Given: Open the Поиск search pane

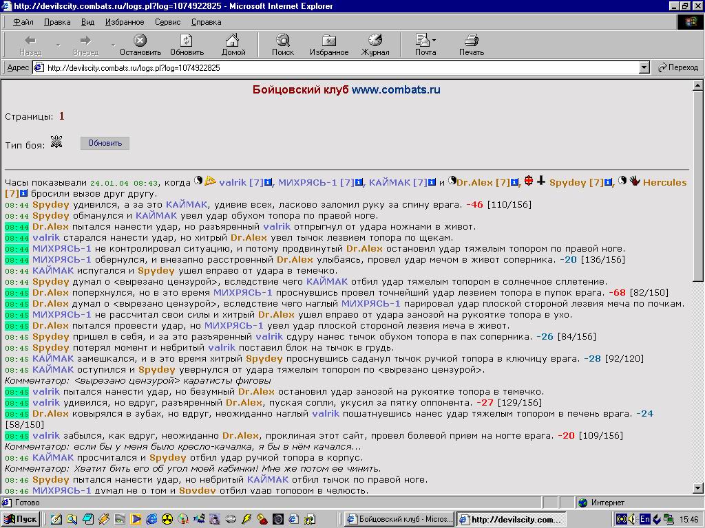Looking at the screenshot, I should point(283,45).
